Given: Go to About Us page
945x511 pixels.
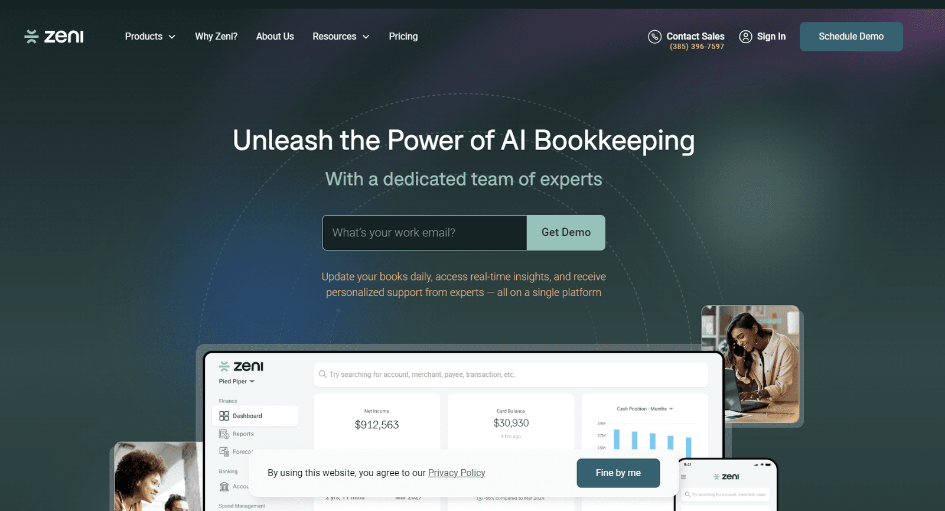Looking at the screenshot, I should [x=275, y=37].
